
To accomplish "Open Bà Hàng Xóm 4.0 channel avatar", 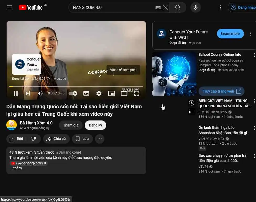I will (12, 125).
